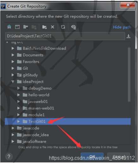This screenshot has height=164, width=138.
Task: Confirm with the OK button
Action: tap(92, 156)
